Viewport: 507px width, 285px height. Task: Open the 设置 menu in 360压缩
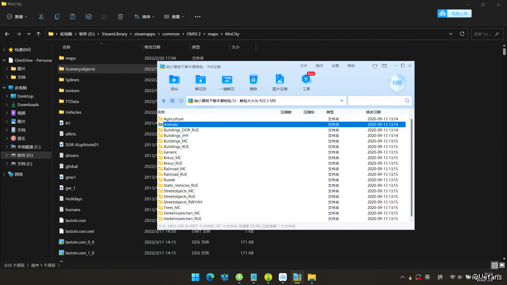click(335, 66)
